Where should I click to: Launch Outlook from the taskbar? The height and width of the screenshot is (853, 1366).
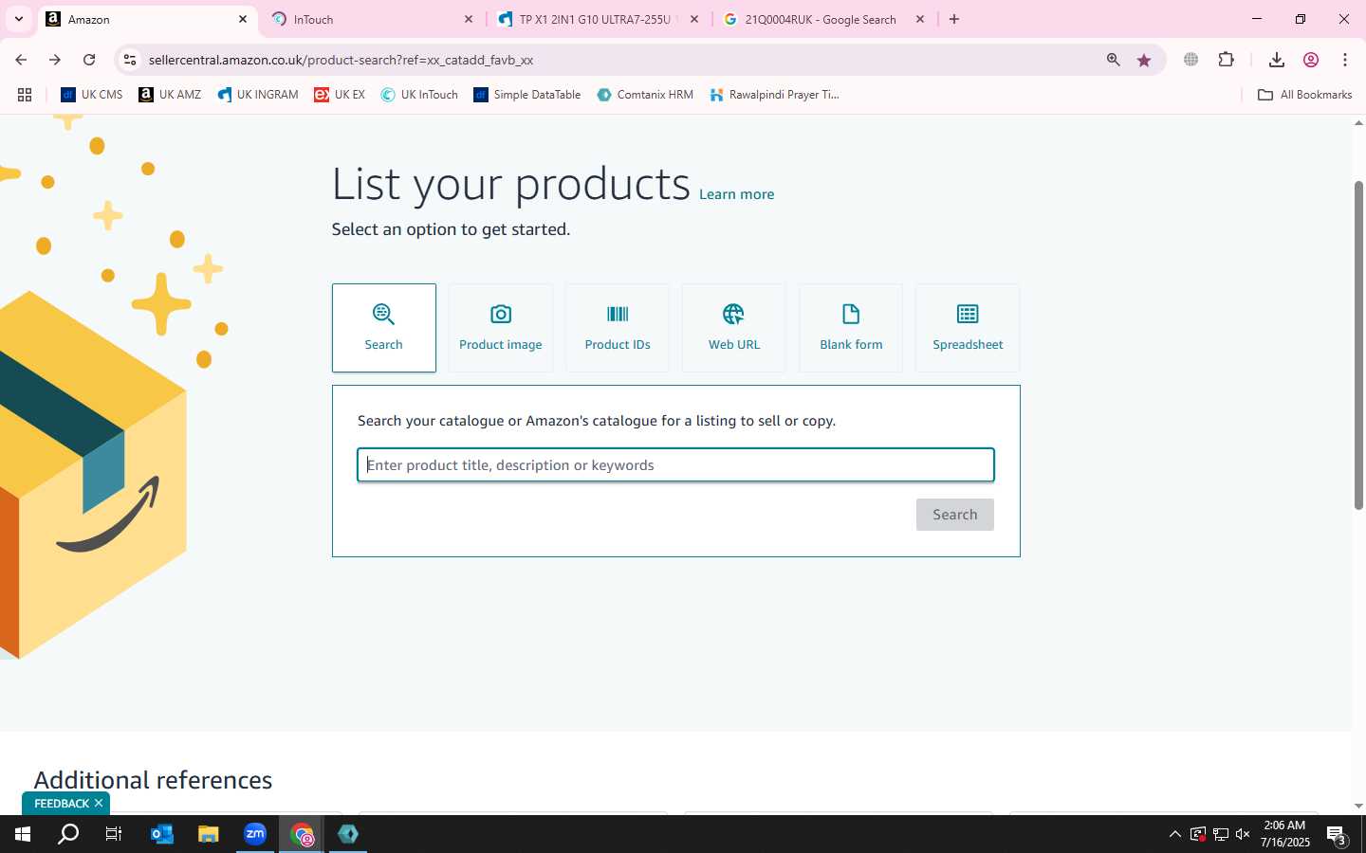pyautogui.click(x=162, y=834)
